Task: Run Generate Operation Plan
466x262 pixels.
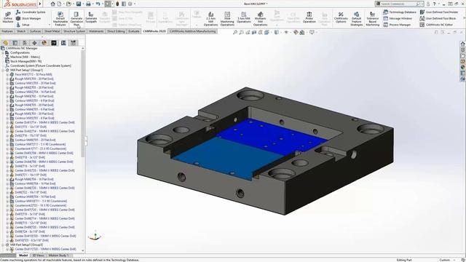Action: (x=76, y=19)
